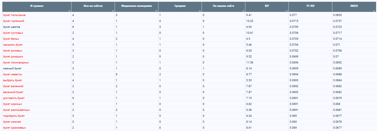Sort table by the BM25 header label
Image resolution: width=377 pixels, height=131 pixels.
point(354,6)
